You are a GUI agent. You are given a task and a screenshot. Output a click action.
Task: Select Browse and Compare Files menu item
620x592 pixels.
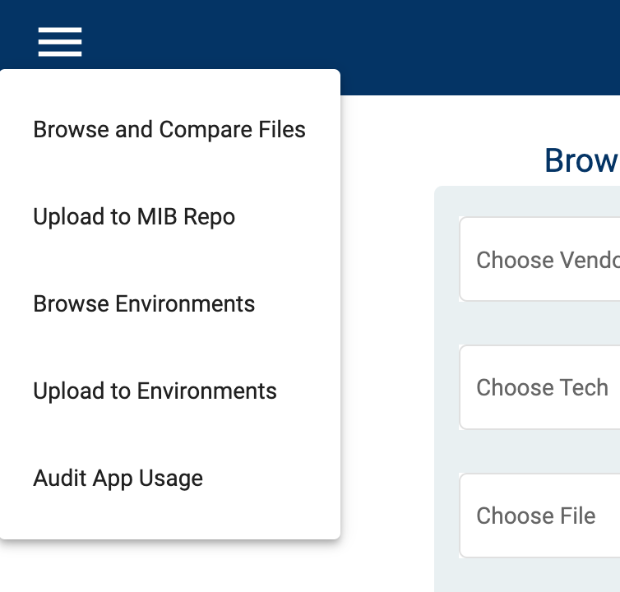coord(169,130)
